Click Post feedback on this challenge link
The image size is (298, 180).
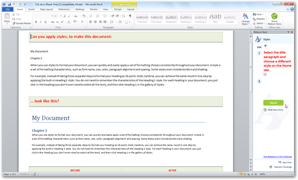(x=278, y=157)
